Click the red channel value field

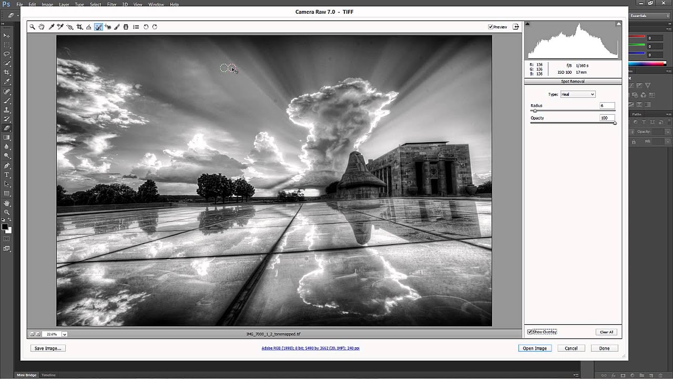(656, 38)
